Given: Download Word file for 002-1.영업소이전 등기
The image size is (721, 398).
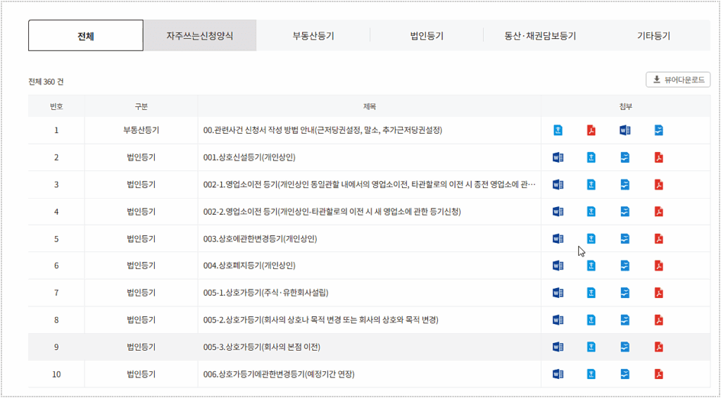Looking at the screenshot, I should [558, 185].
